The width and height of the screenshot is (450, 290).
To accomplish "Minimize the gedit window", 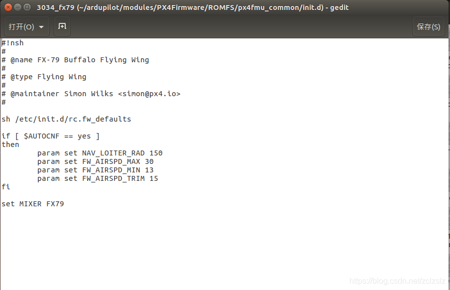I will pos(17,7).
